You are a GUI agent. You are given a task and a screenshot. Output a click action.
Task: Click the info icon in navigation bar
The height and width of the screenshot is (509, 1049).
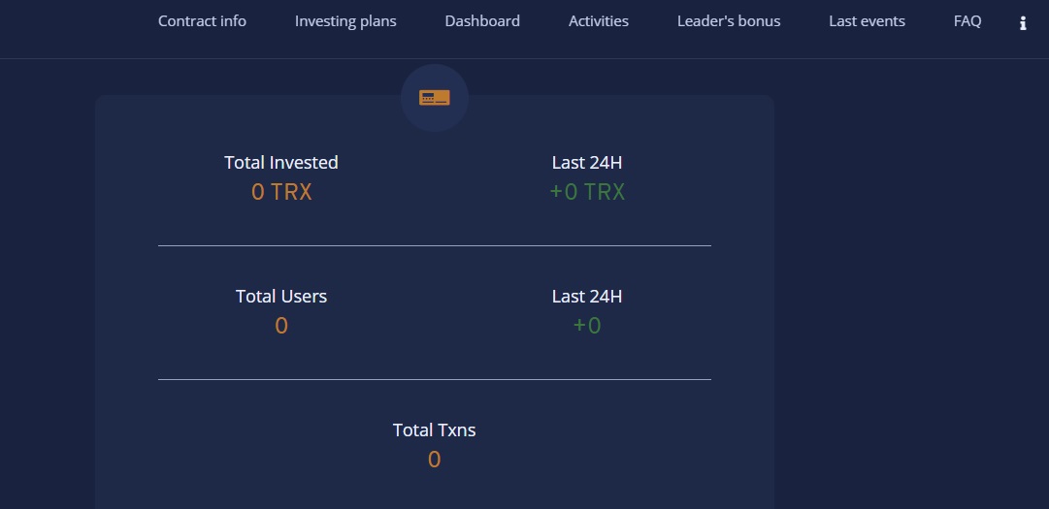pyautogui.click(x=1022, y=23)
